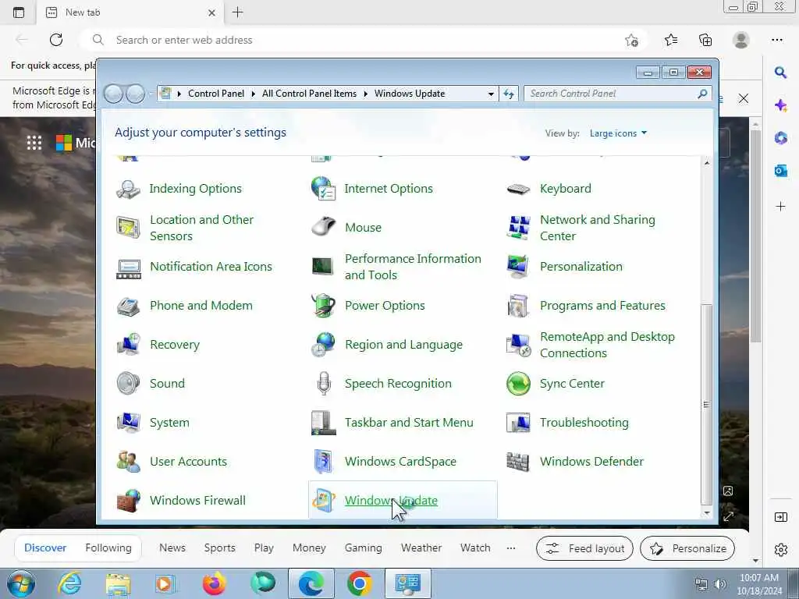Expand the View by Large icons dropdown
This screenshot has height=599, width=799.
pos(618,133)
